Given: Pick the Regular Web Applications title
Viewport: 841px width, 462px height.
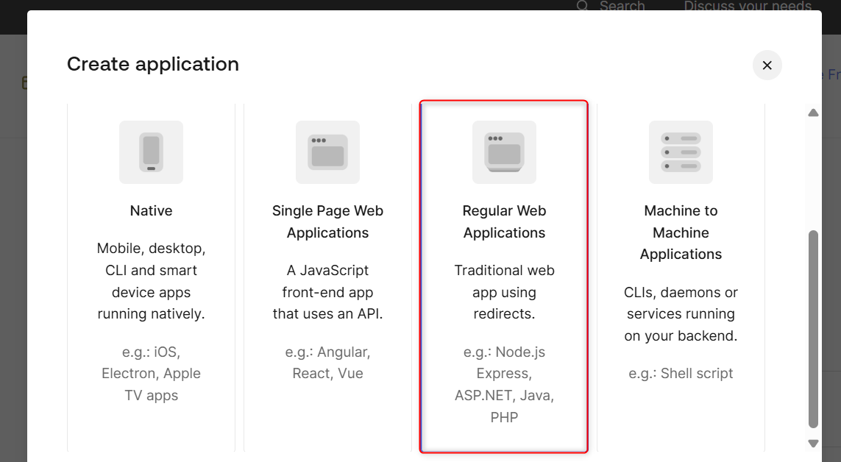Looking at the screenshot, I should (x=504, y=221).
